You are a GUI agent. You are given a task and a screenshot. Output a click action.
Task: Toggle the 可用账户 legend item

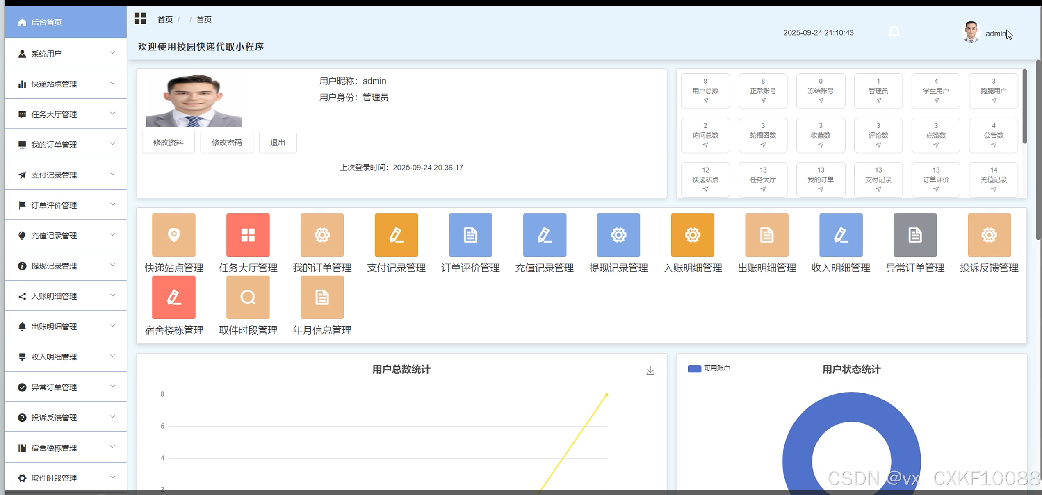click(x=709, y=368)
